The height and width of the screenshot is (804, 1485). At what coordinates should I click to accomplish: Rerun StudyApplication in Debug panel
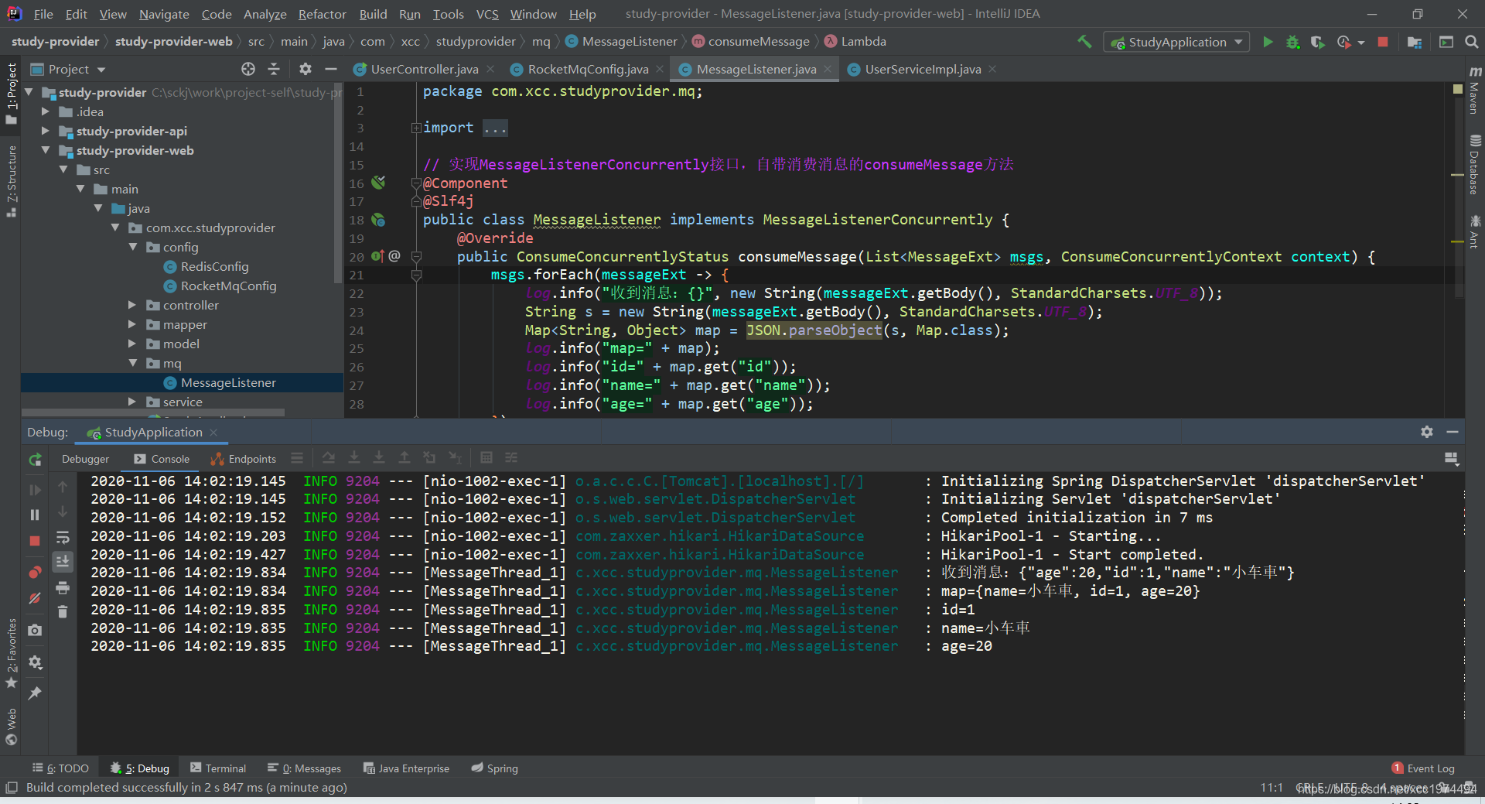tap(35, 460)
